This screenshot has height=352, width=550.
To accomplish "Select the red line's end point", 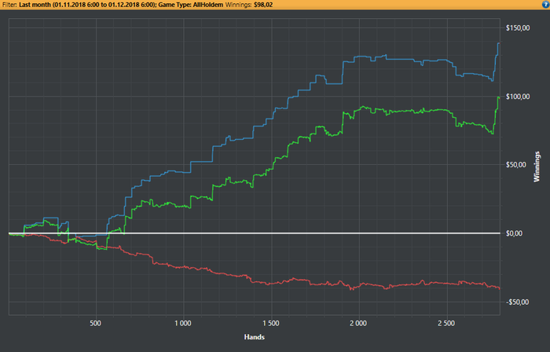I will (500, 288).
